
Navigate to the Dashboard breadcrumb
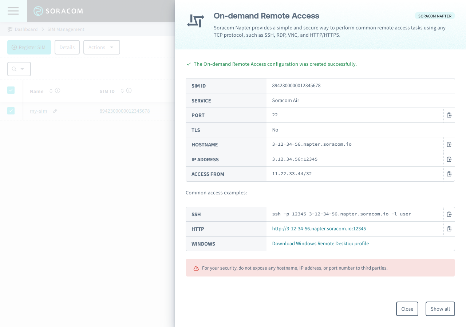coord(26,29)
